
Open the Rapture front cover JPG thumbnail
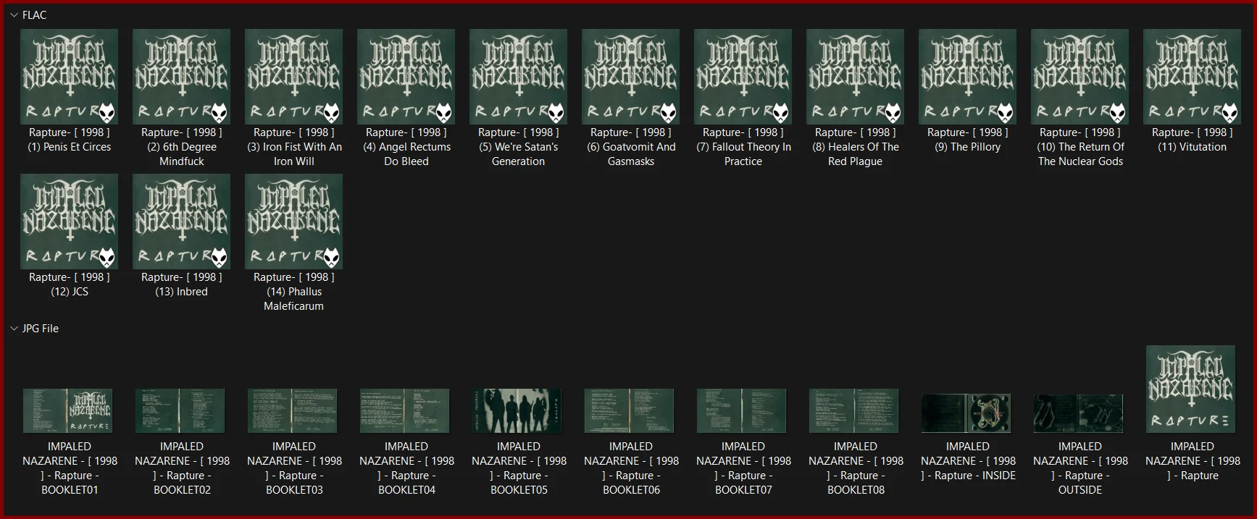[1191, 389]
